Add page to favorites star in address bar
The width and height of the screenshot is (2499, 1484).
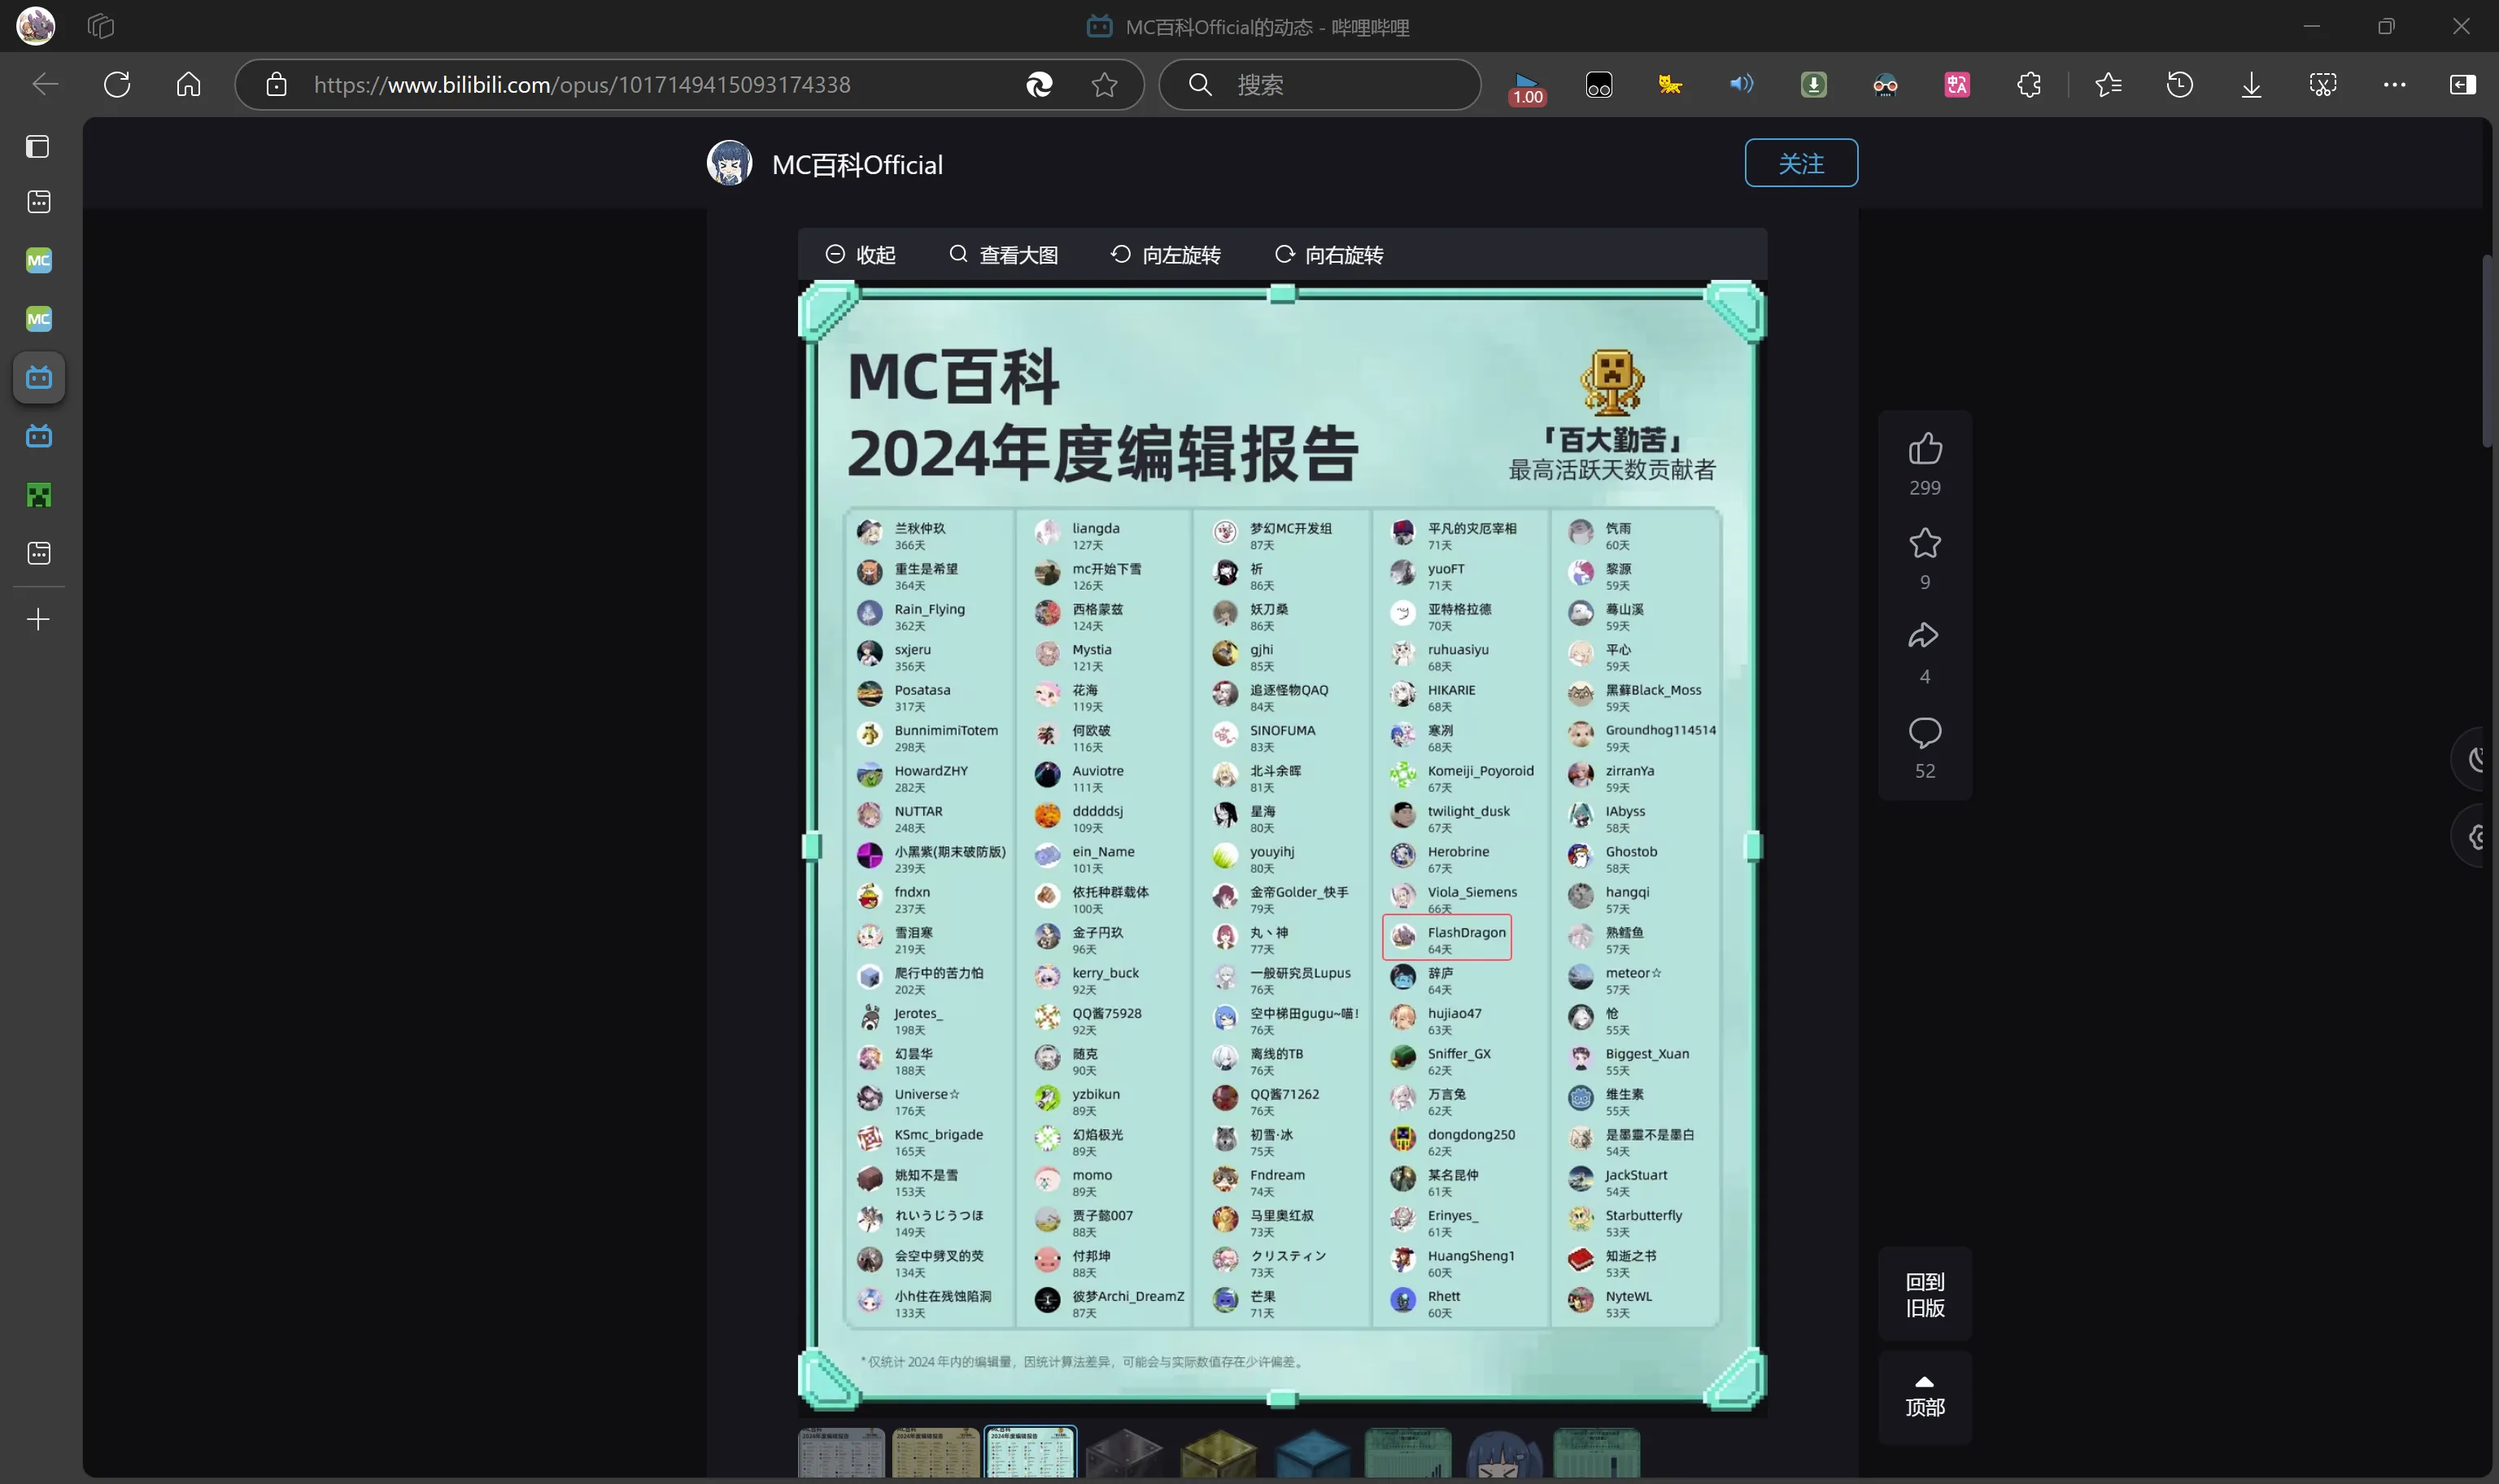click(1104, 85)
